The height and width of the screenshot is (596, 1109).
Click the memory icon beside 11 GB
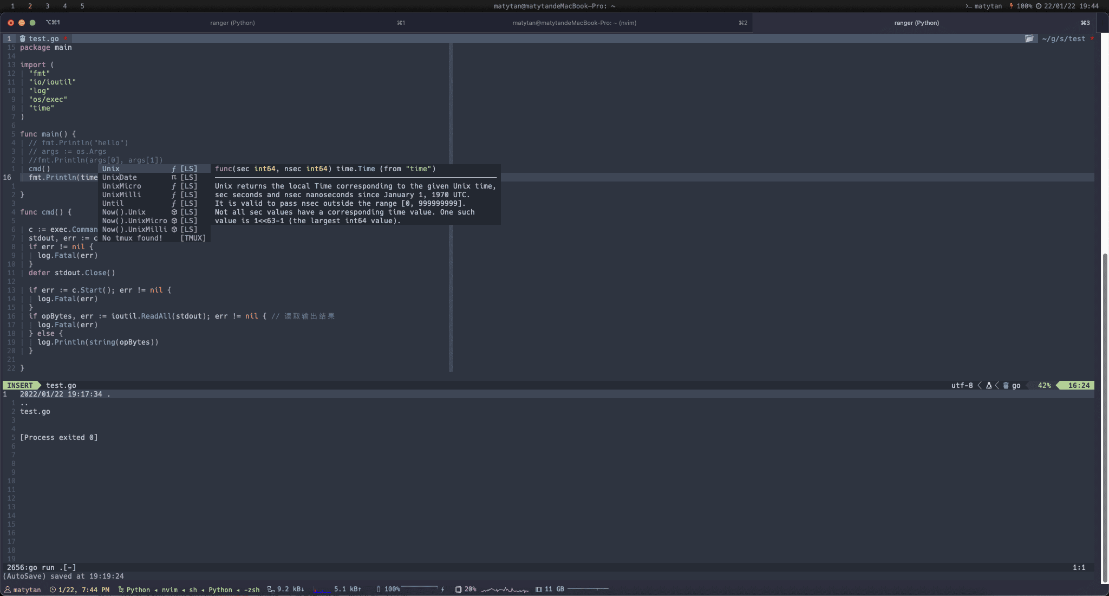539,589
